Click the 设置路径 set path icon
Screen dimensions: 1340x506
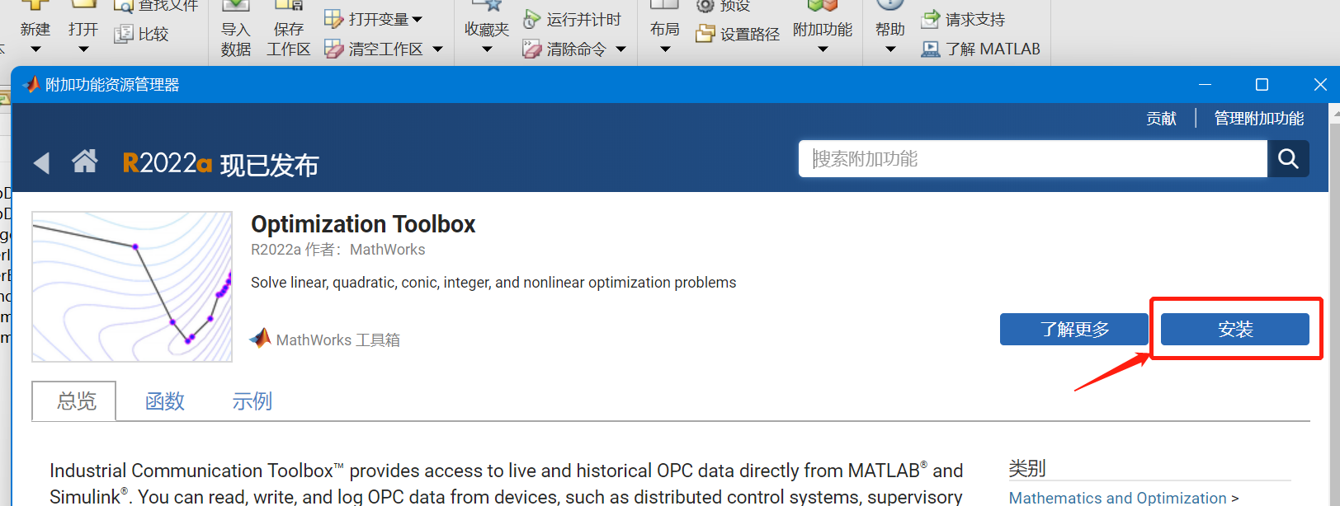pos(705,34)
